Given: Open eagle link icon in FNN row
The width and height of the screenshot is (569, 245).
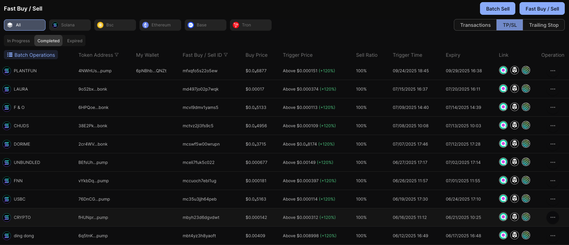Looking at the screenshot, I should click(515, 180).
